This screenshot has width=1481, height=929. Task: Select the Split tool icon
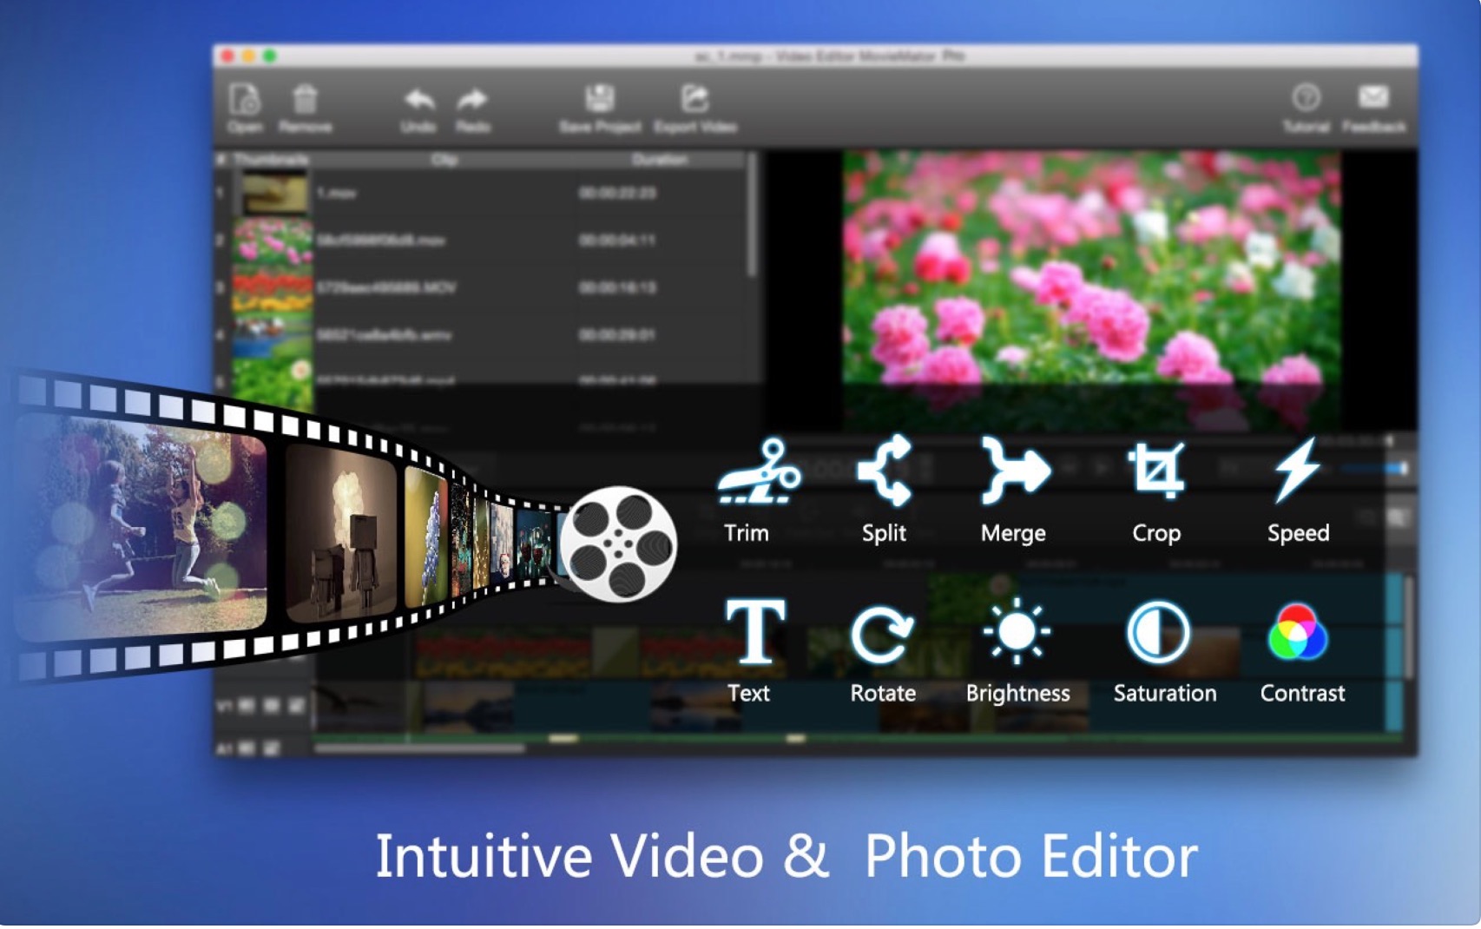885,471
